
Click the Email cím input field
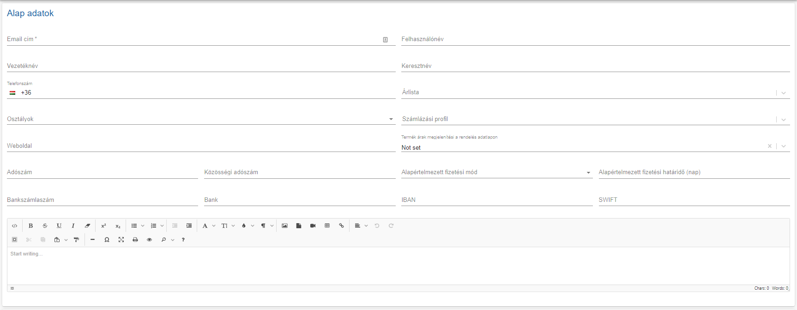pos(194,40)
